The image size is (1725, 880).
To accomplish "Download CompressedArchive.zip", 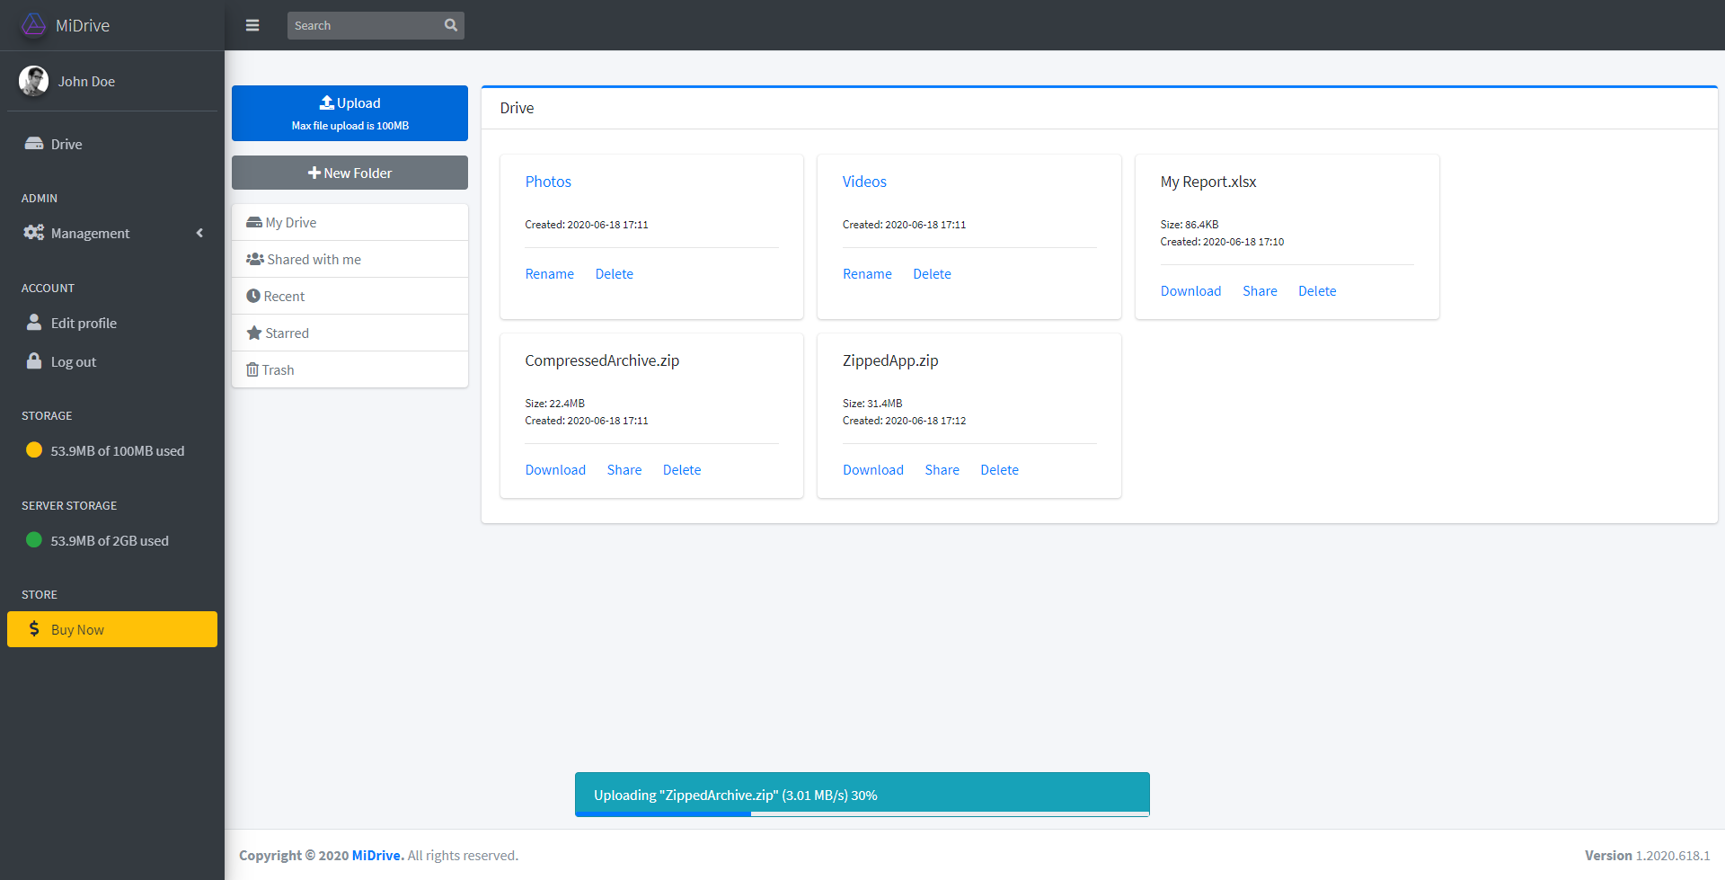I will pyautogui.click(x=555, y=470).
